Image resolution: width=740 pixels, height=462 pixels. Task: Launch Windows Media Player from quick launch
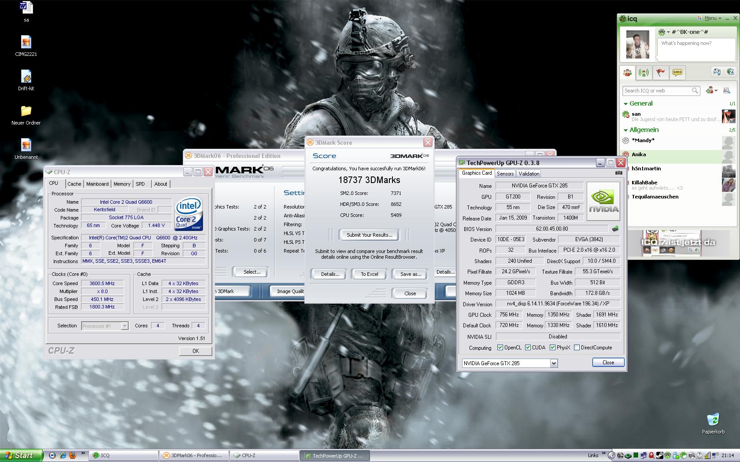(52, 455)
